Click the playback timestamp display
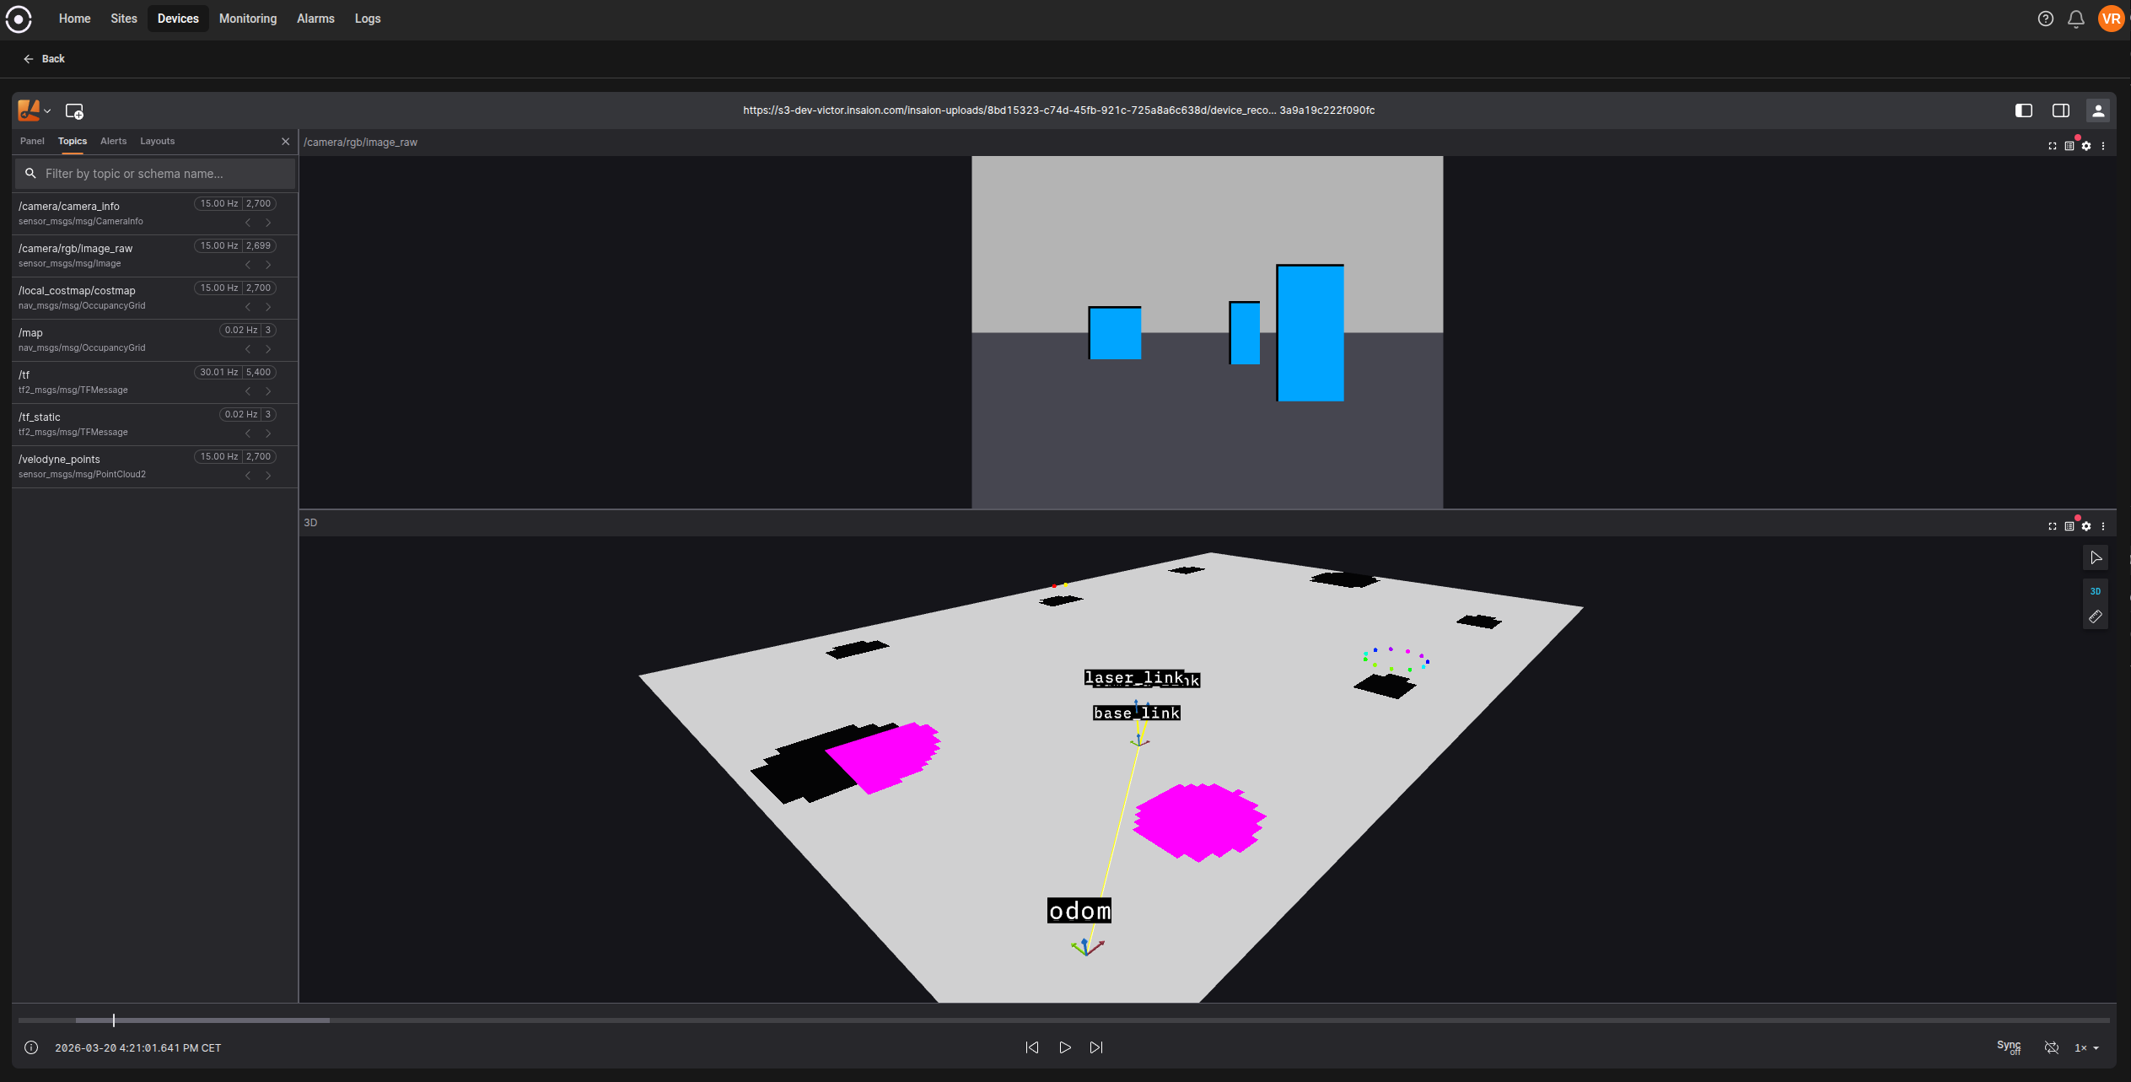The height and width of the screenshot is (1082, 2131). tap(138, 1048)
